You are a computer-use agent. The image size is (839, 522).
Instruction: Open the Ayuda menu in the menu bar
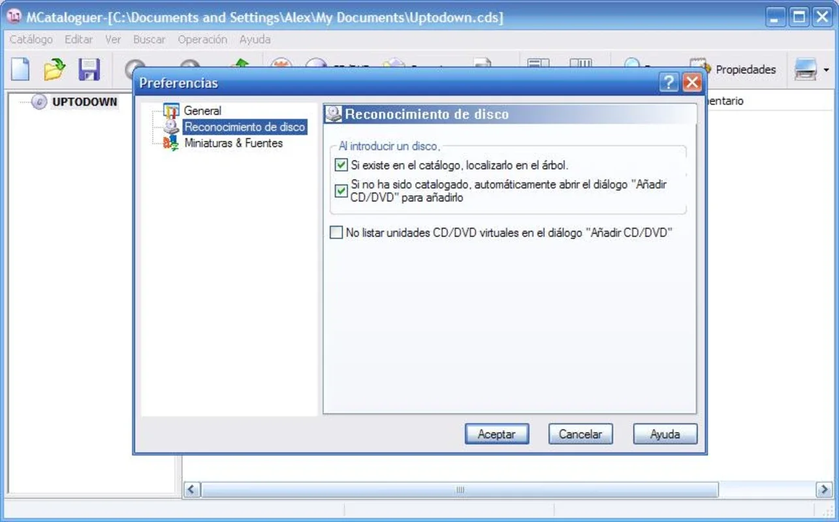(x=255, y=40)
